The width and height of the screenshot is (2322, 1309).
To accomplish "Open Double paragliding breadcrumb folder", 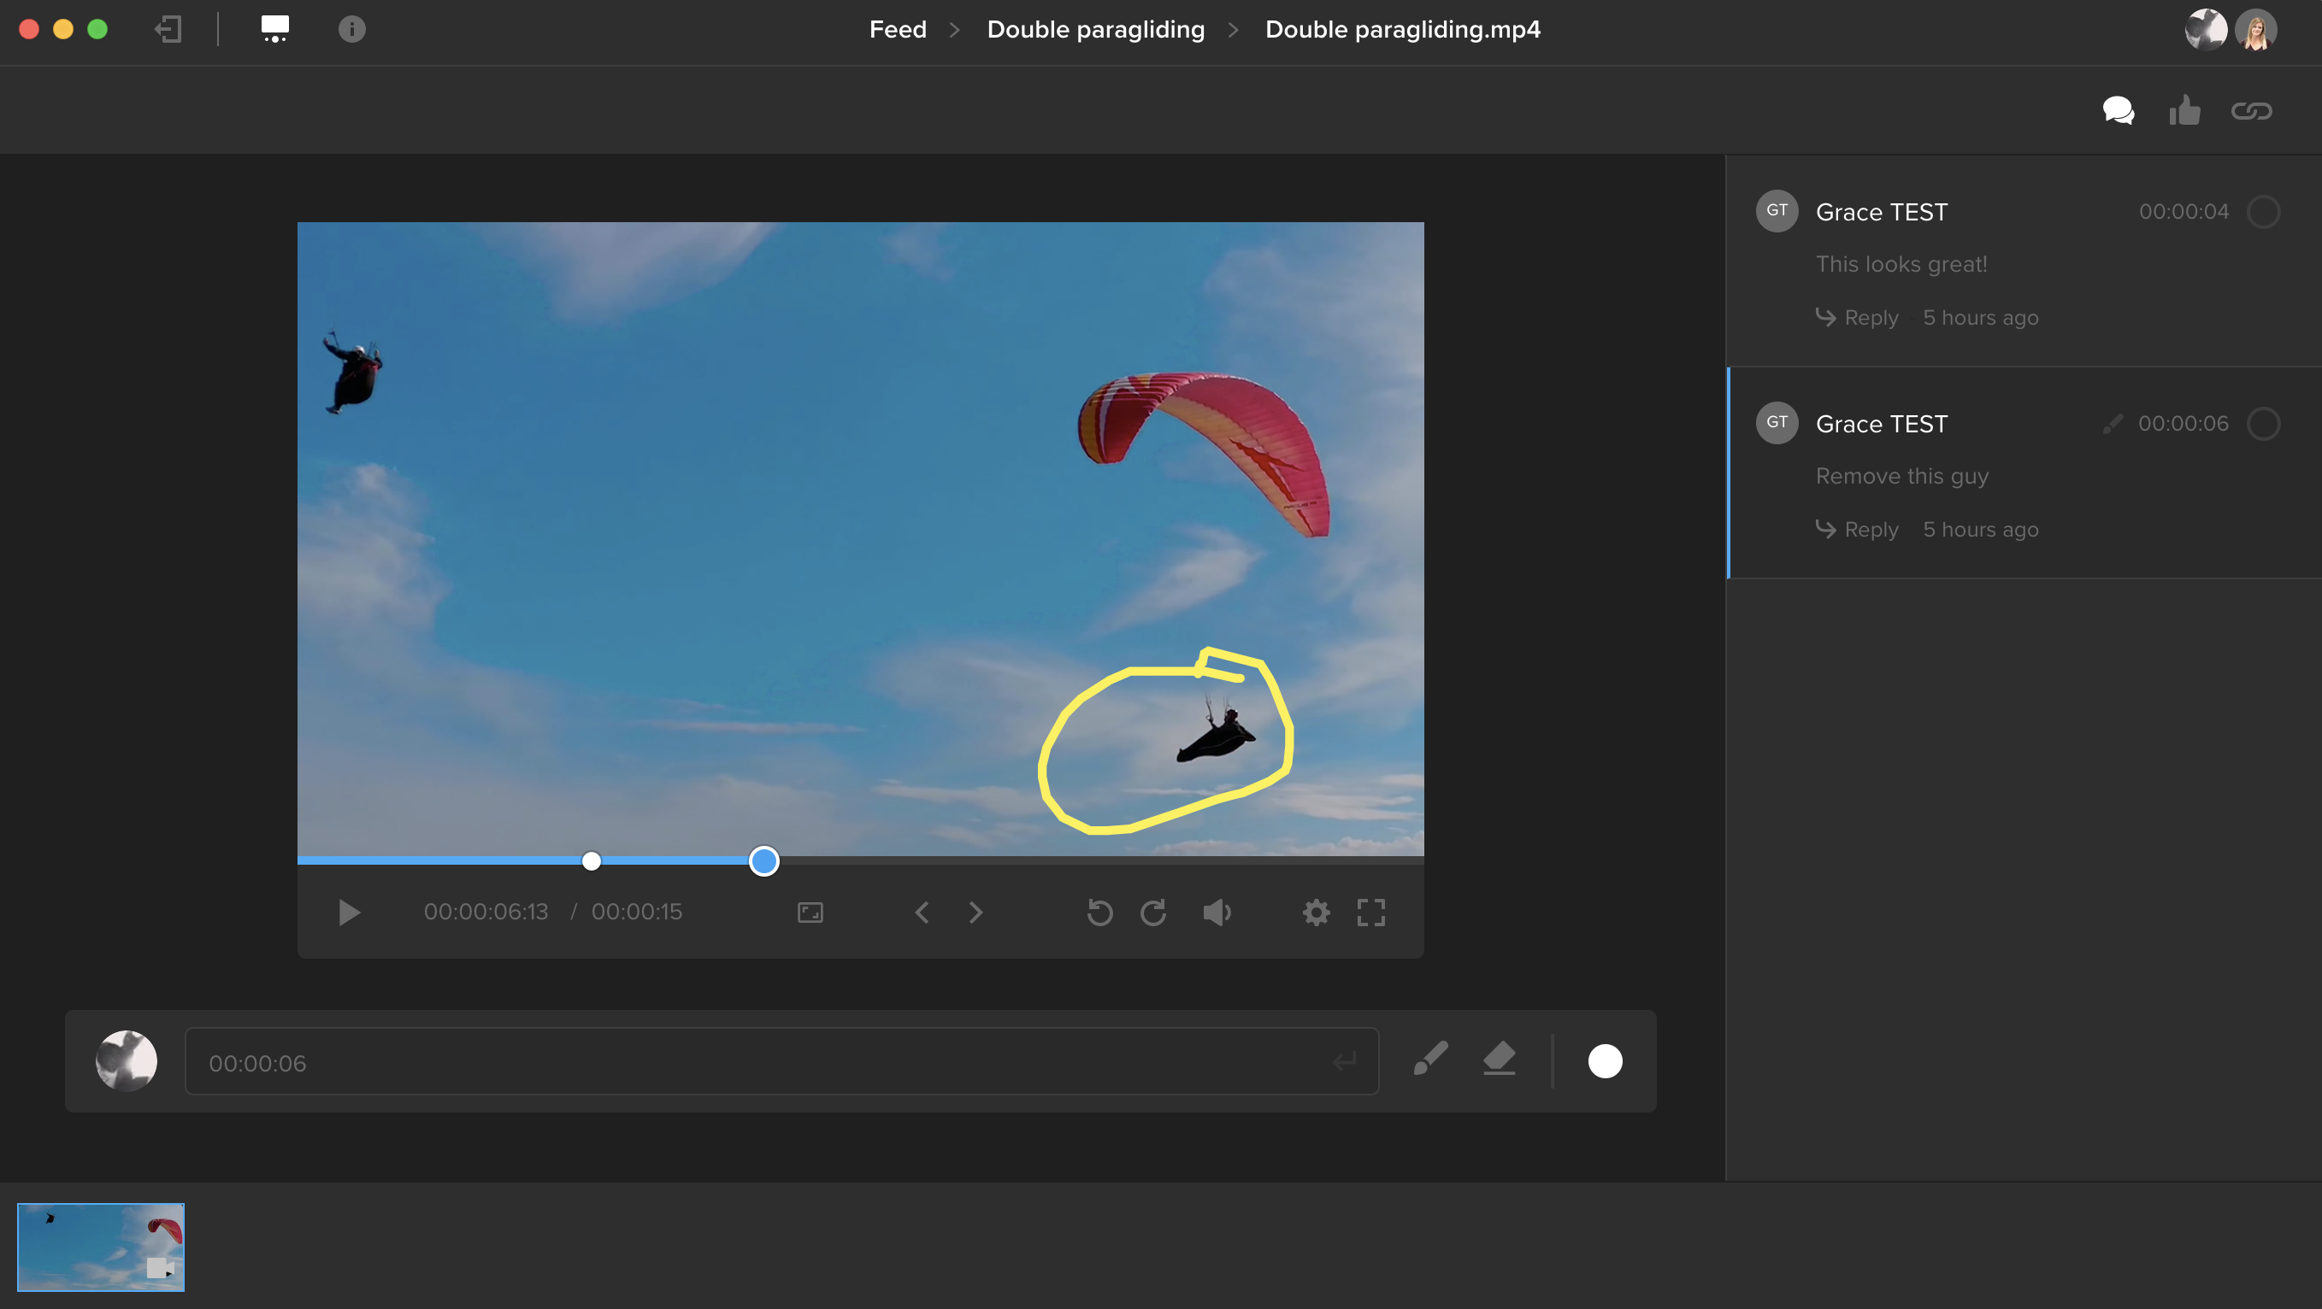I will [1095, 30].
